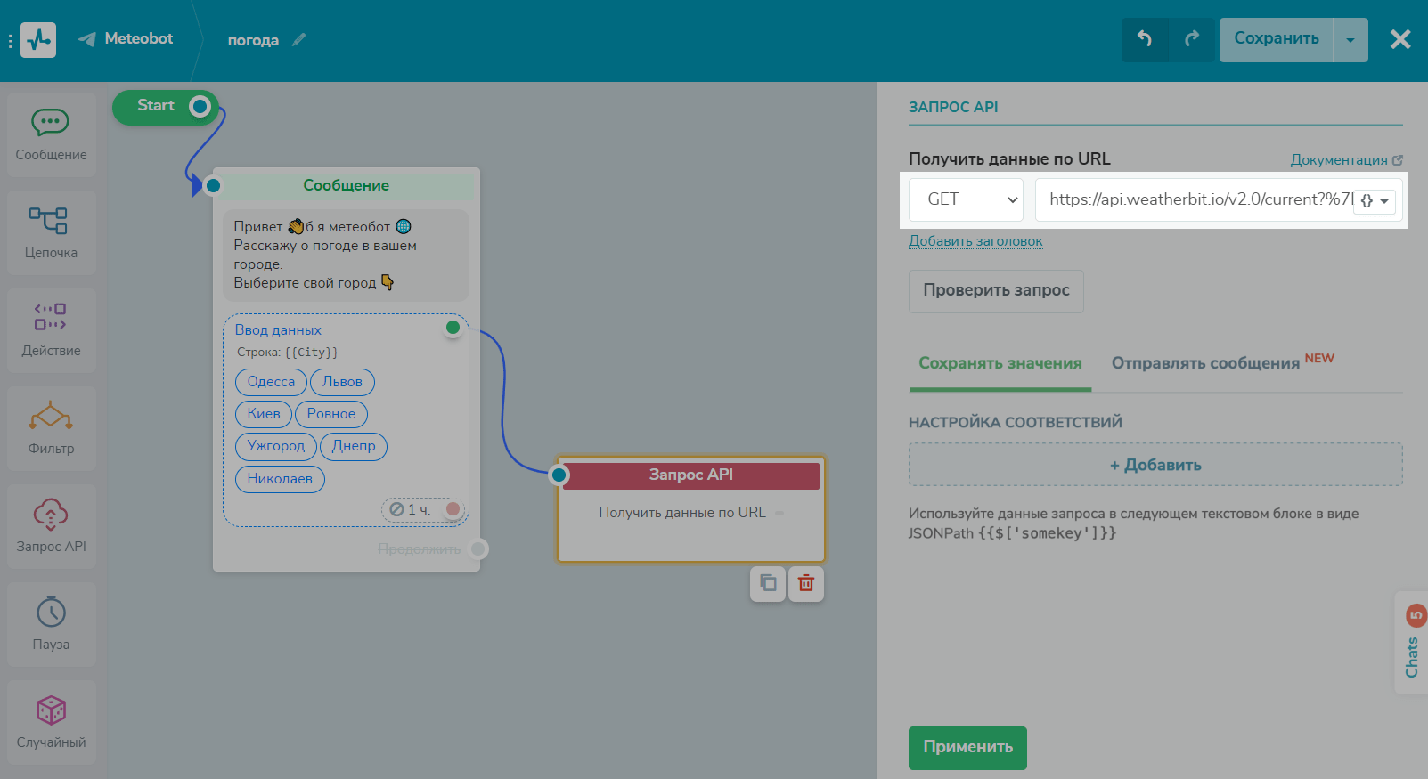Duplicate the Запрос API block

(768, 584)
